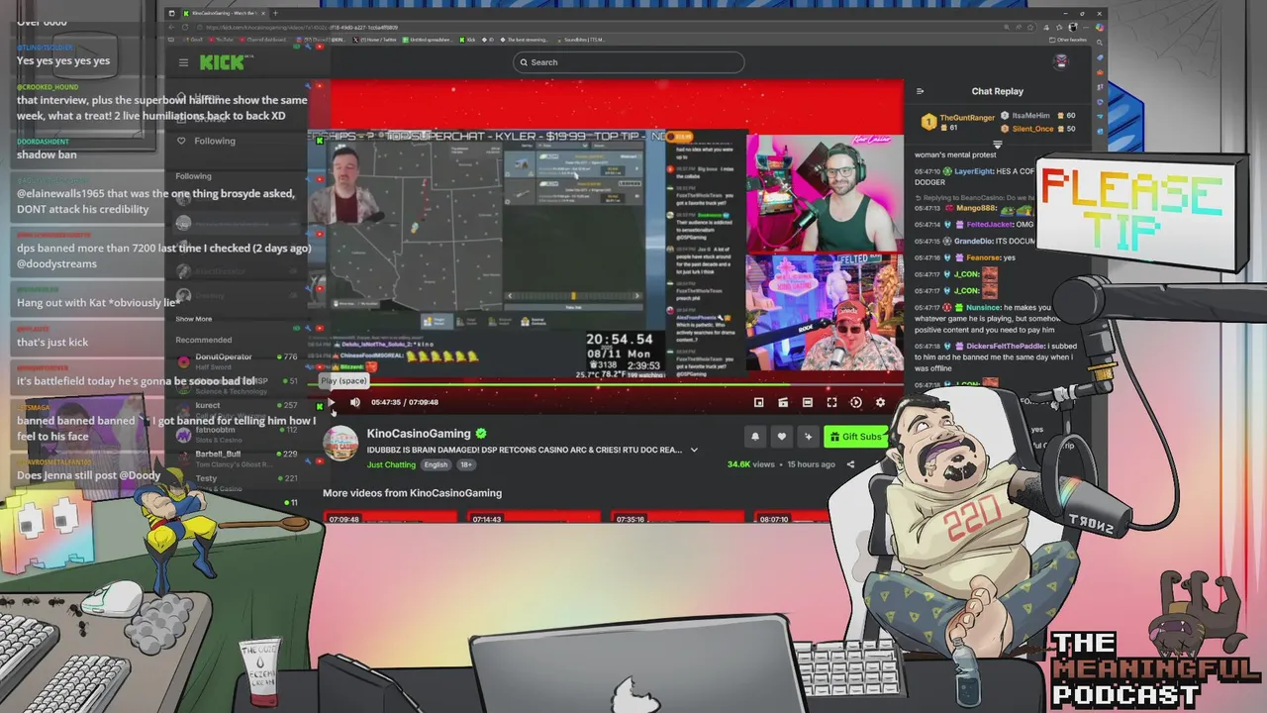1267x713 pixels.
Task: Open Testy recommended channel
Action: [238, 482]
